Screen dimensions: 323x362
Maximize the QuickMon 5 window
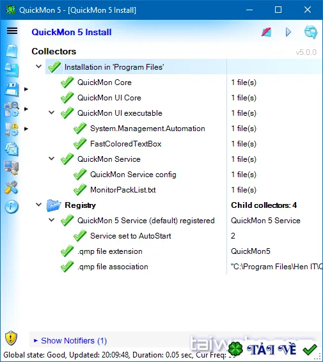(x=278, y=10)
